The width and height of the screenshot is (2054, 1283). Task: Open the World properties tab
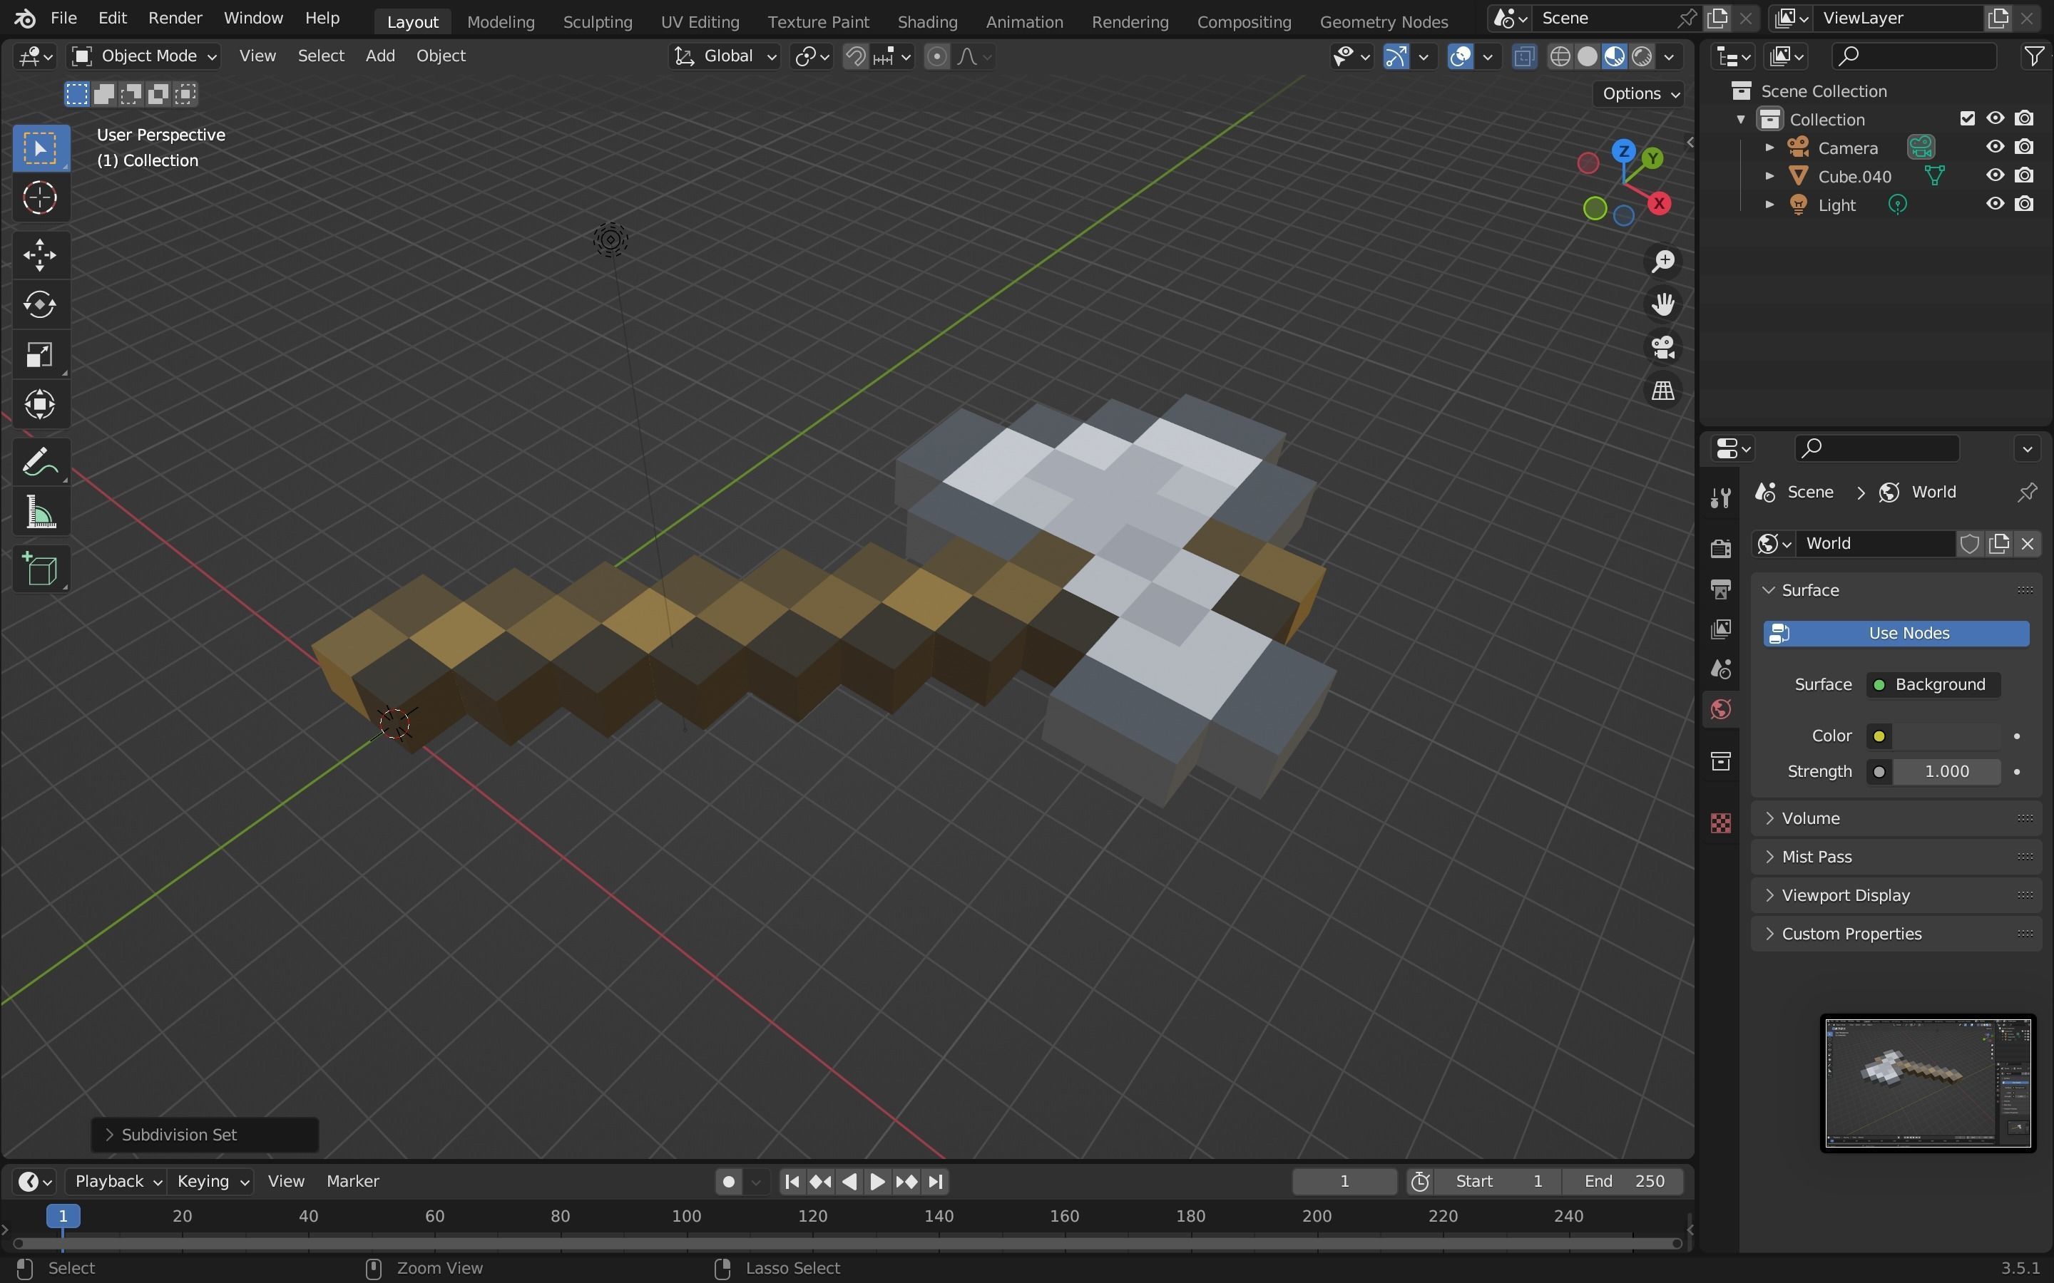click(x=1720, y=709)
